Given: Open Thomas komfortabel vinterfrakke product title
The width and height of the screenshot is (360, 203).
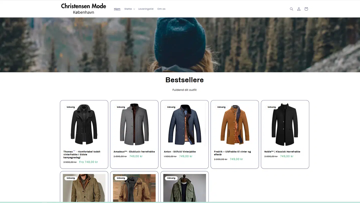Looking at the screenshot, I should point(82,154).
